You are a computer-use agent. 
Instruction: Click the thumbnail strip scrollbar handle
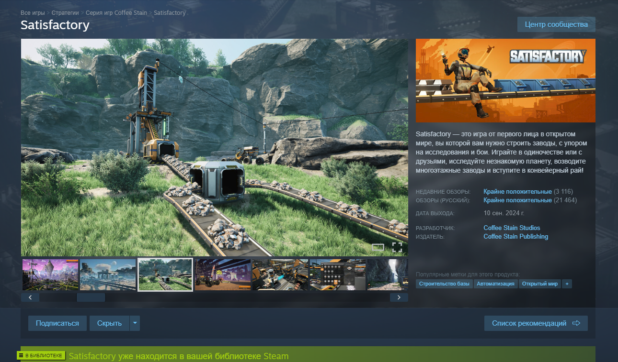tap(91, 297)
